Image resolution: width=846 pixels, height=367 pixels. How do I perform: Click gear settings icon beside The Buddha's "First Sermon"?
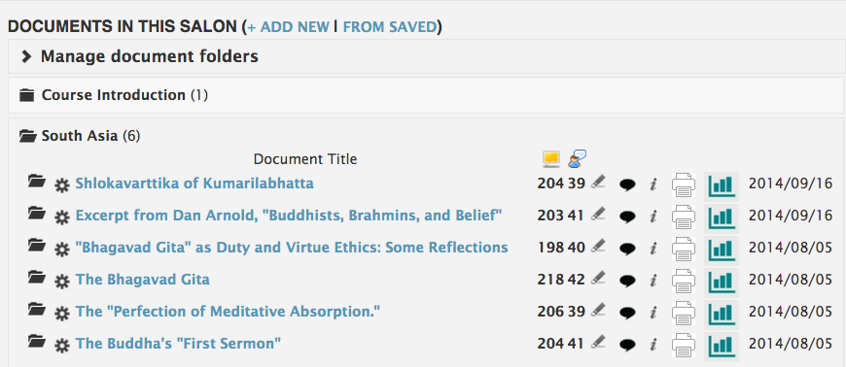(62, 345)
